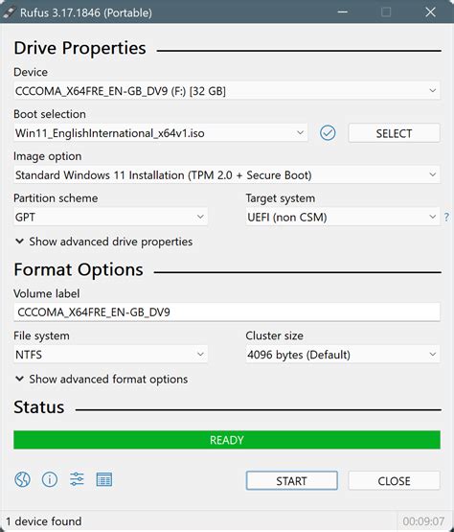Image resolution: width=454 pixels, height=532 pixels.
Task: Click the CLOSE button
Action: (x=394, y=480)
